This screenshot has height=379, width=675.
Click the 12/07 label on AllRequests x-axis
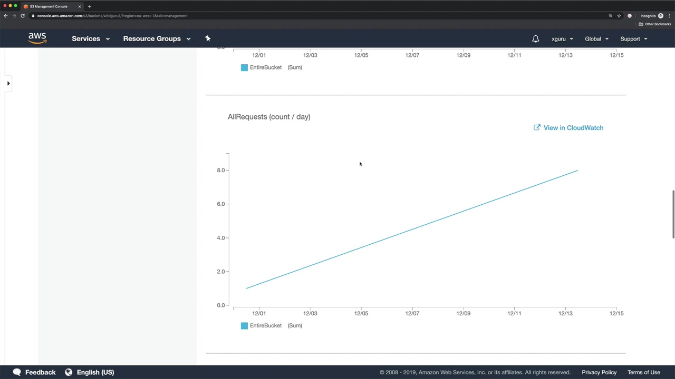click(412, 313)
